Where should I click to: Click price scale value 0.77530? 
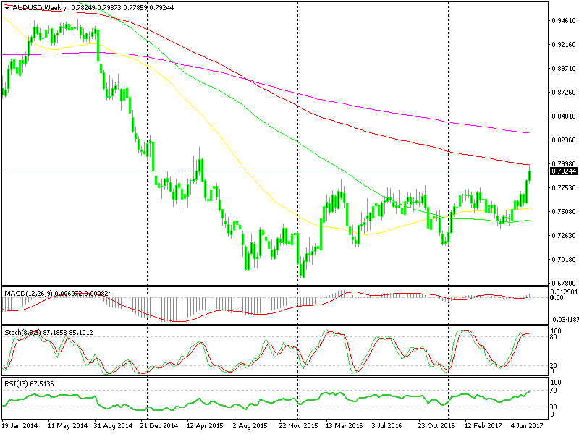[564, 188]
